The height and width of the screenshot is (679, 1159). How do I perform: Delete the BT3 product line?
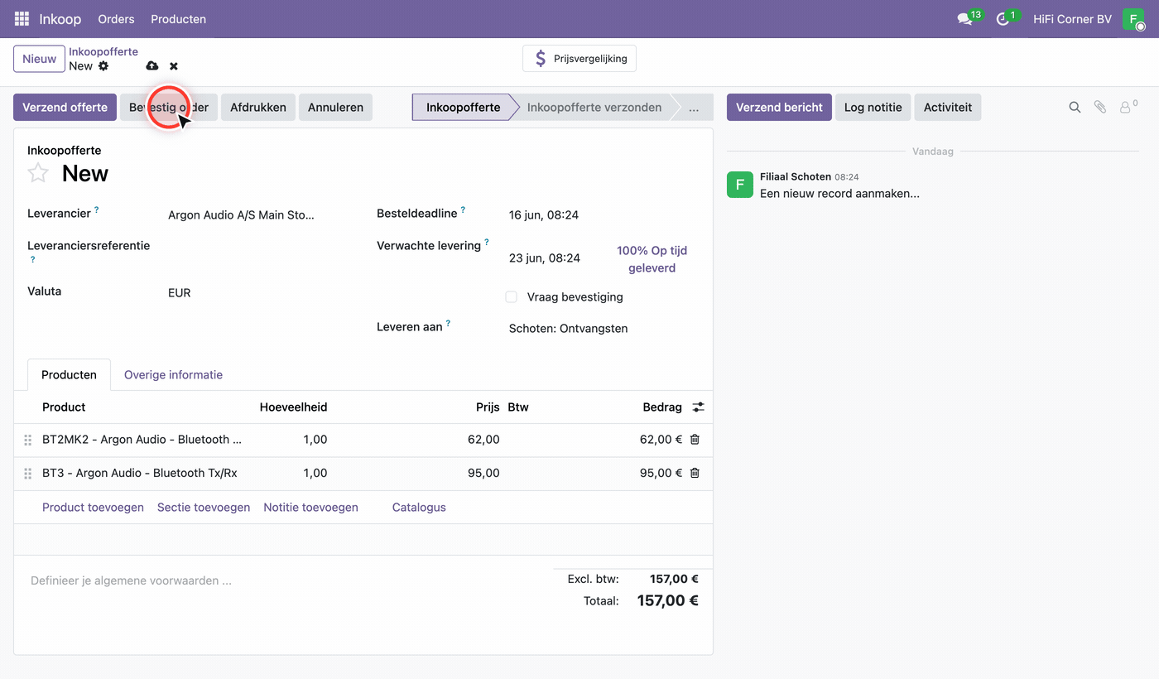695,473
